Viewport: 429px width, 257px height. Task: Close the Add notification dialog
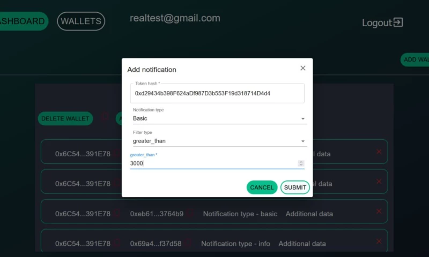303,68
